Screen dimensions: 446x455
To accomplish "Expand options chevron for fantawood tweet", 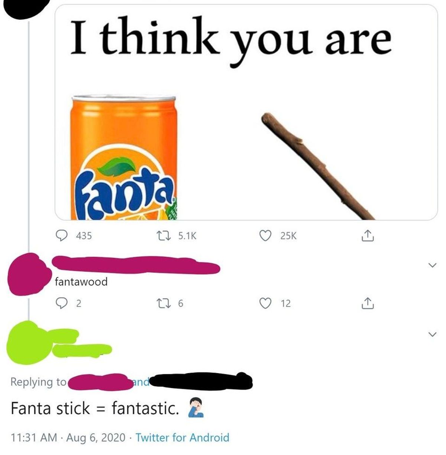I will point(432,265).
